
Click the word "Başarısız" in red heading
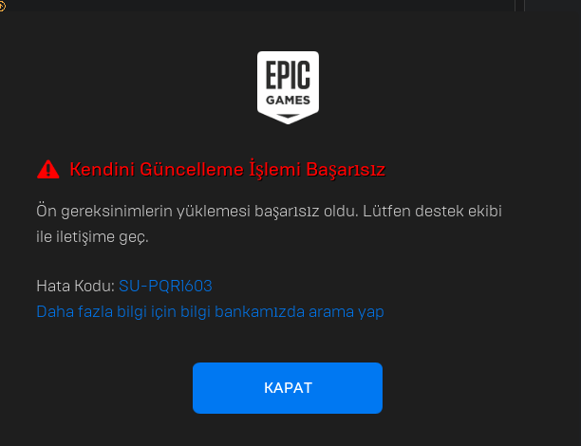346,170
